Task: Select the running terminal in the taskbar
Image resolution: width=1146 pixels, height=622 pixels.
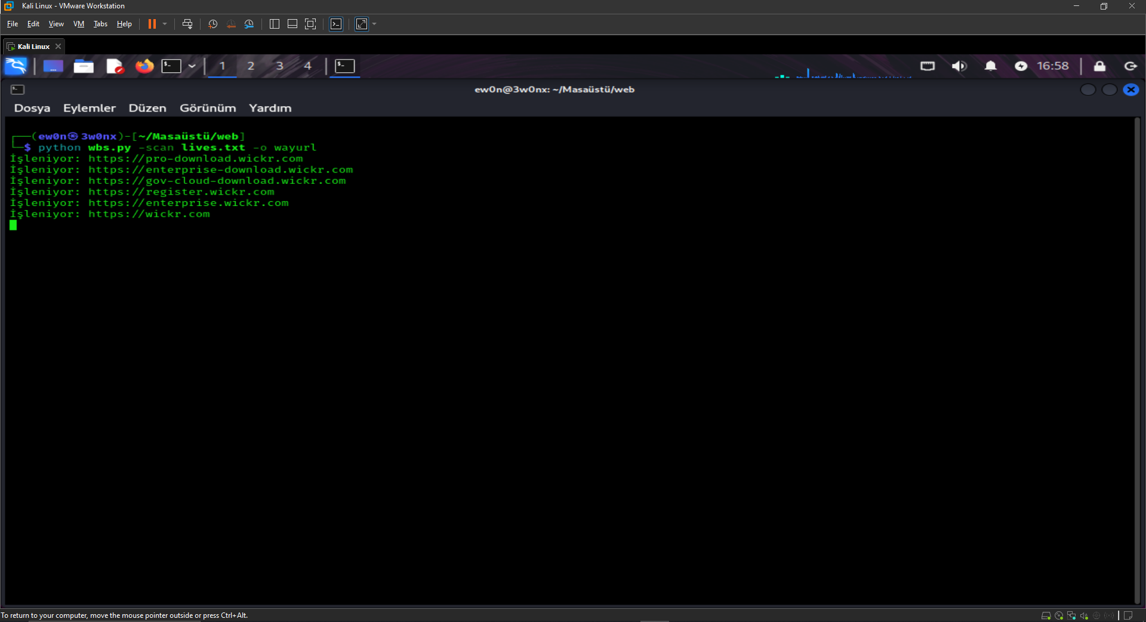Action: (x=345, y=66)
